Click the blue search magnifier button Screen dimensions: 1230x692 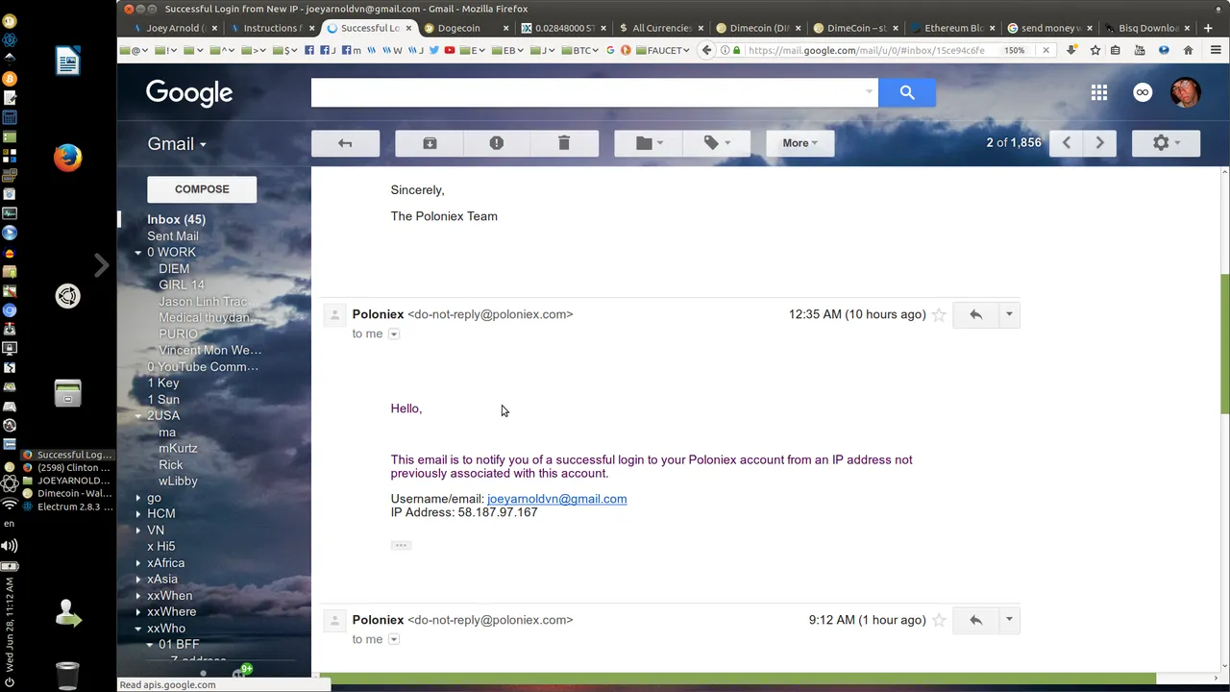907,92
